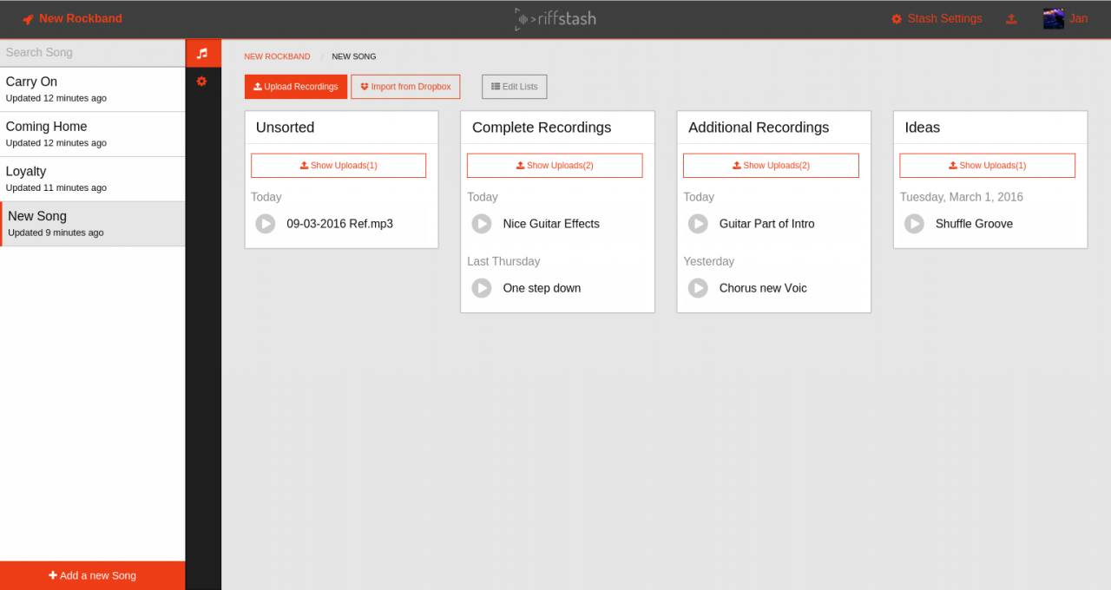Open Stash Settings in top bar
This screenshot has height=590, width=1111.
937,18
